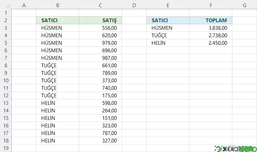Select the whole sheet with the corner triangle
This screenshot has width=257, height=152.
point(8,6)
